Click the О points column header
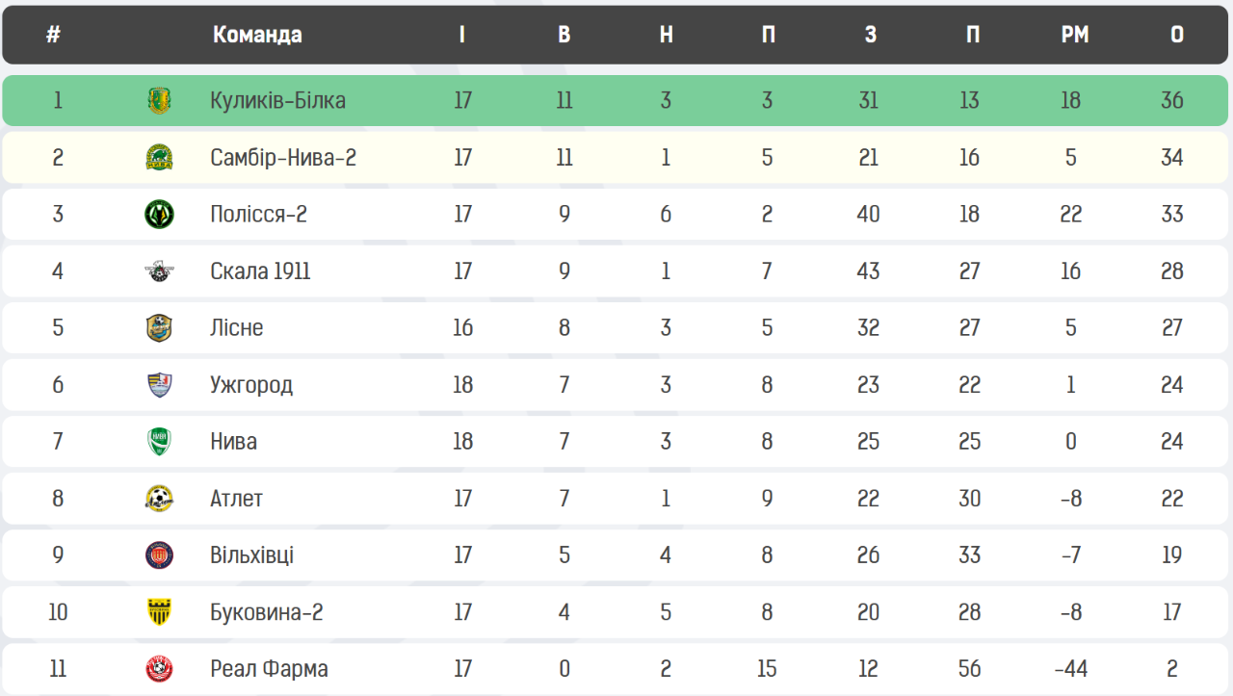The width and height of the screenshot is (1233, 696). click(x=1177, y=35)
